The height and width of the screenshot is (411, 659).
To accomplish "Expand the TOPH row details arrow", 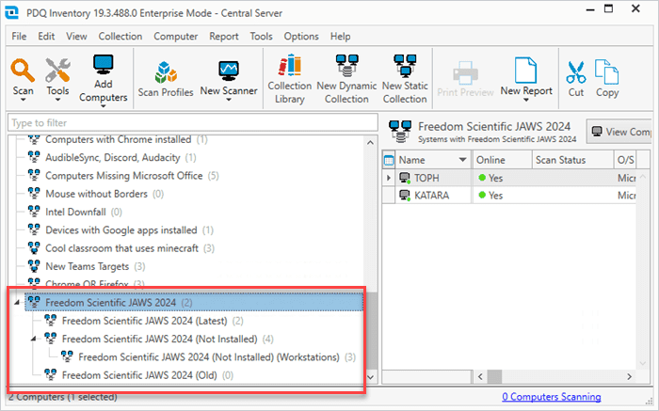I will (388, 178).
